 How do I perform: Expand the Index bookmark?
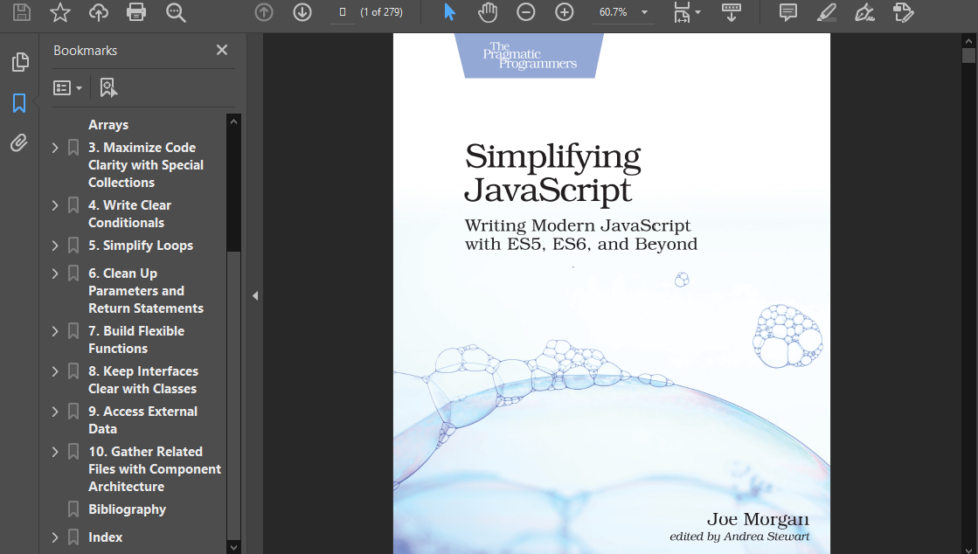point(55,537)
